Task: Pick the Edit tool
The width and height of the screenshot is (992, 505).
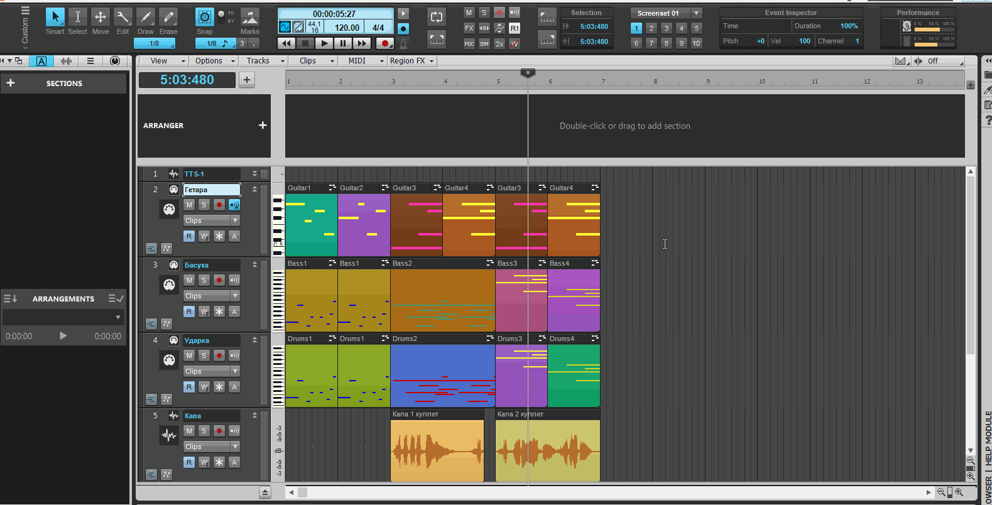Action: (x=123, y=17)
